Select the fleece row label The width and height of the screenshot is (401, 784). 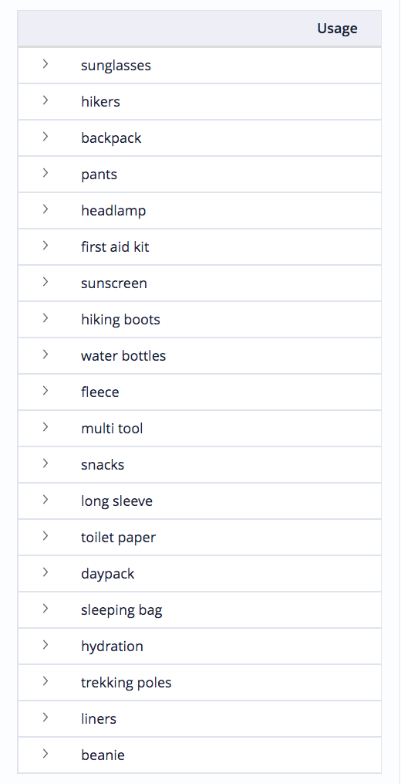coord(100,392)
